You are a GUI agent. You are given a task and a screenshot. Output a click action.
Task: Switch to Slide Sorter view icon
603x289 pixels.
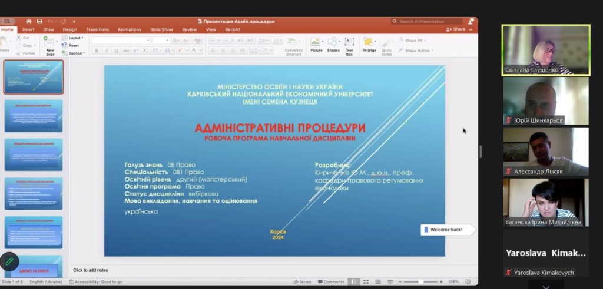click(366, 282)
